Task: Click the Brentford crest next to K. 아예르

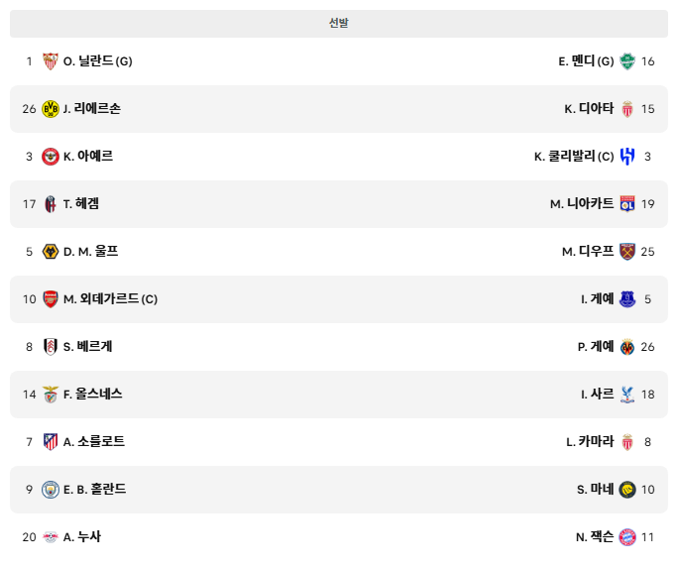Action: [x=51, y=157]
